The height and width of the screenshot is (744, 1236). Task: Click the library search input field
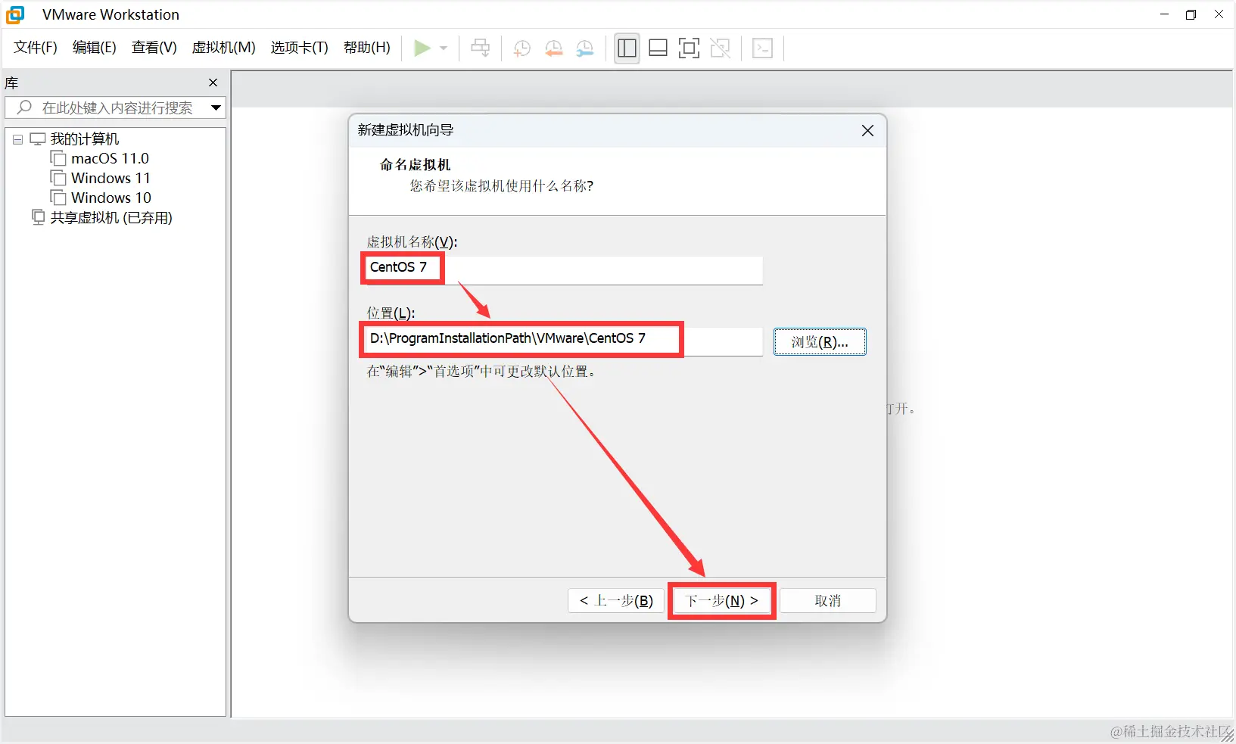point(117,107)
